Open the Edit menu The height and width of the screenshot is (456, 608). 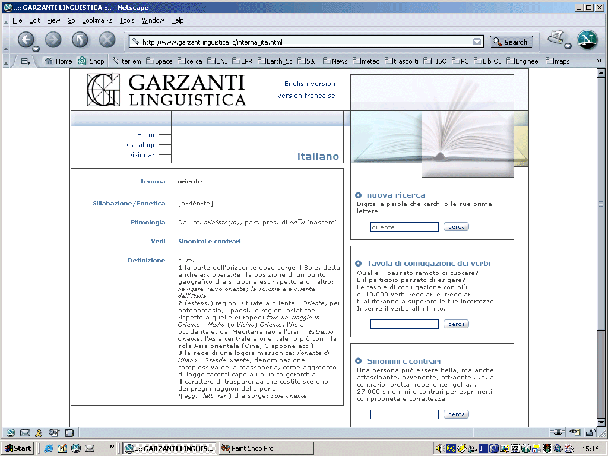tap(34, 20)
